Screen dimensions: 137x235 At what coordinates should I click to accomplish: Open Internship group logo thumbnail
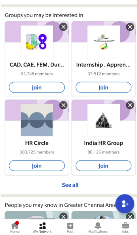104,42
